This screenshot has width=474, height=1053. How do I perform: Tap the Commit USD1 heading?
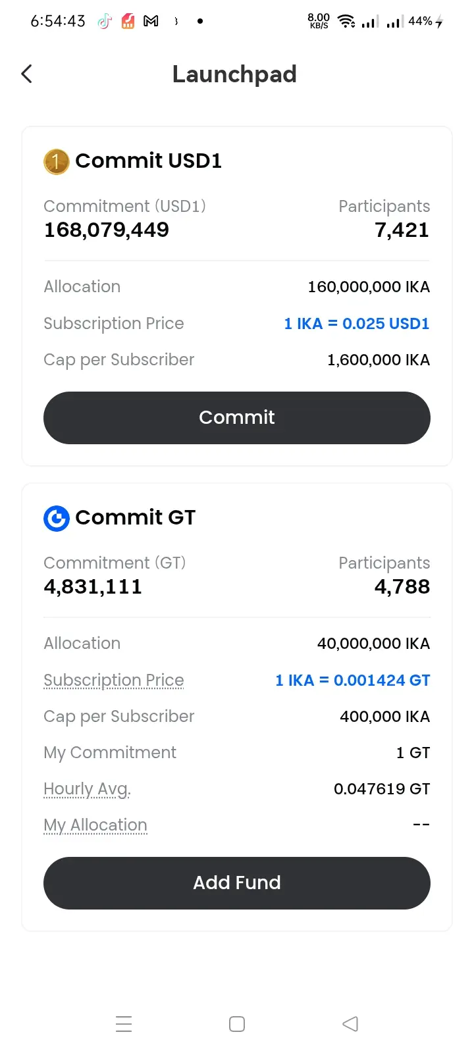point(148,161)
